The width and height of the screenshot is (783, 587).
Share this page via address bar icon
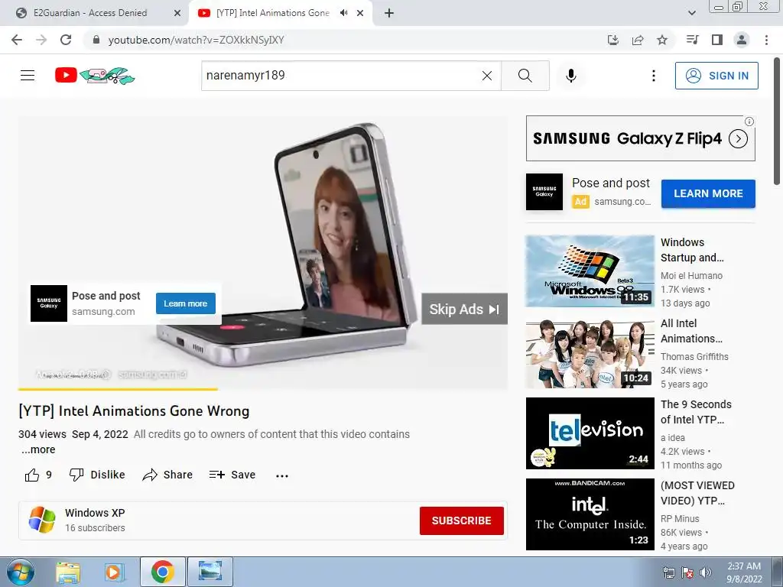coord(638,40)
